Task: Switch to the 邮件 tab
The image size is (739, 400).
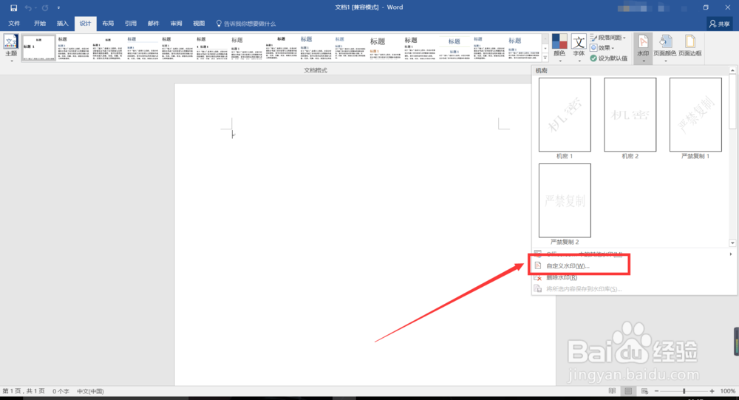Action: tap(153, 23)
